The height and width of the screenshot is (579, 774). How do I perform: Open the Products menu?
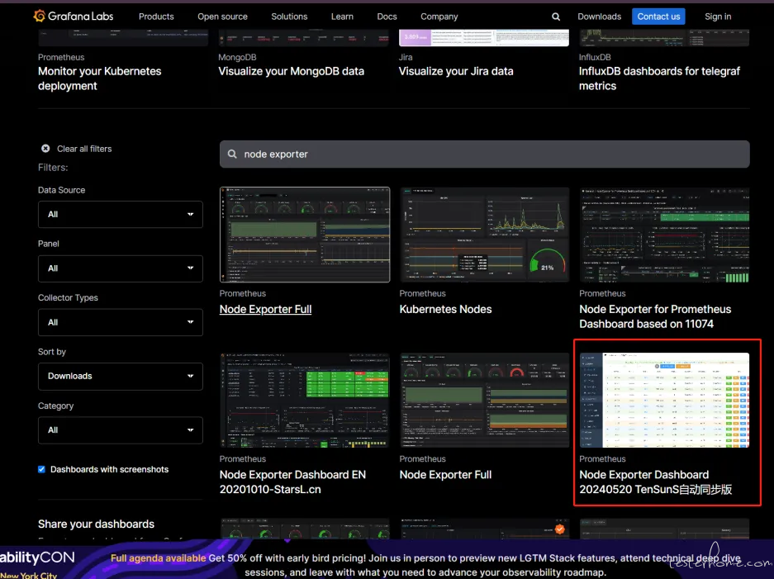point(156,17)
